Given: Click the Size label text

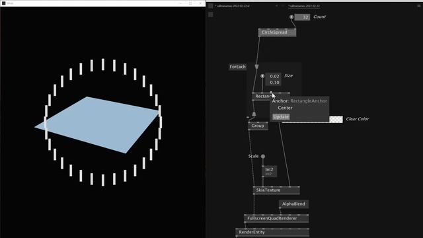Looking at the screenshot, I should coord(288,75).
